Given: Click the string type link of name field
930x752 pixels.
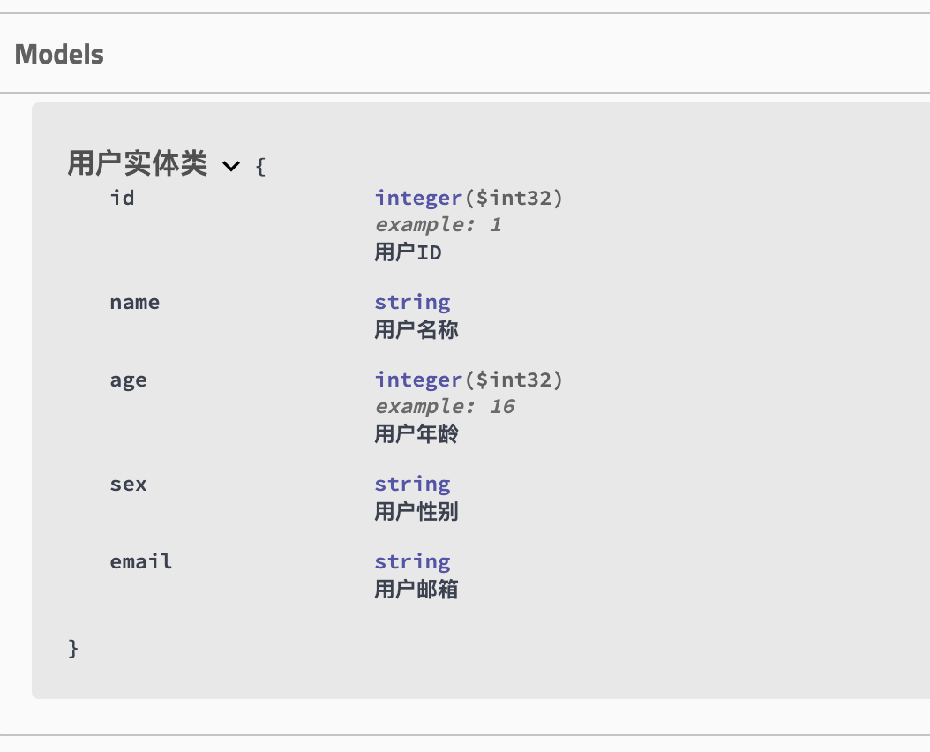Looking at the screenshot, I should [x=412, y=302].
